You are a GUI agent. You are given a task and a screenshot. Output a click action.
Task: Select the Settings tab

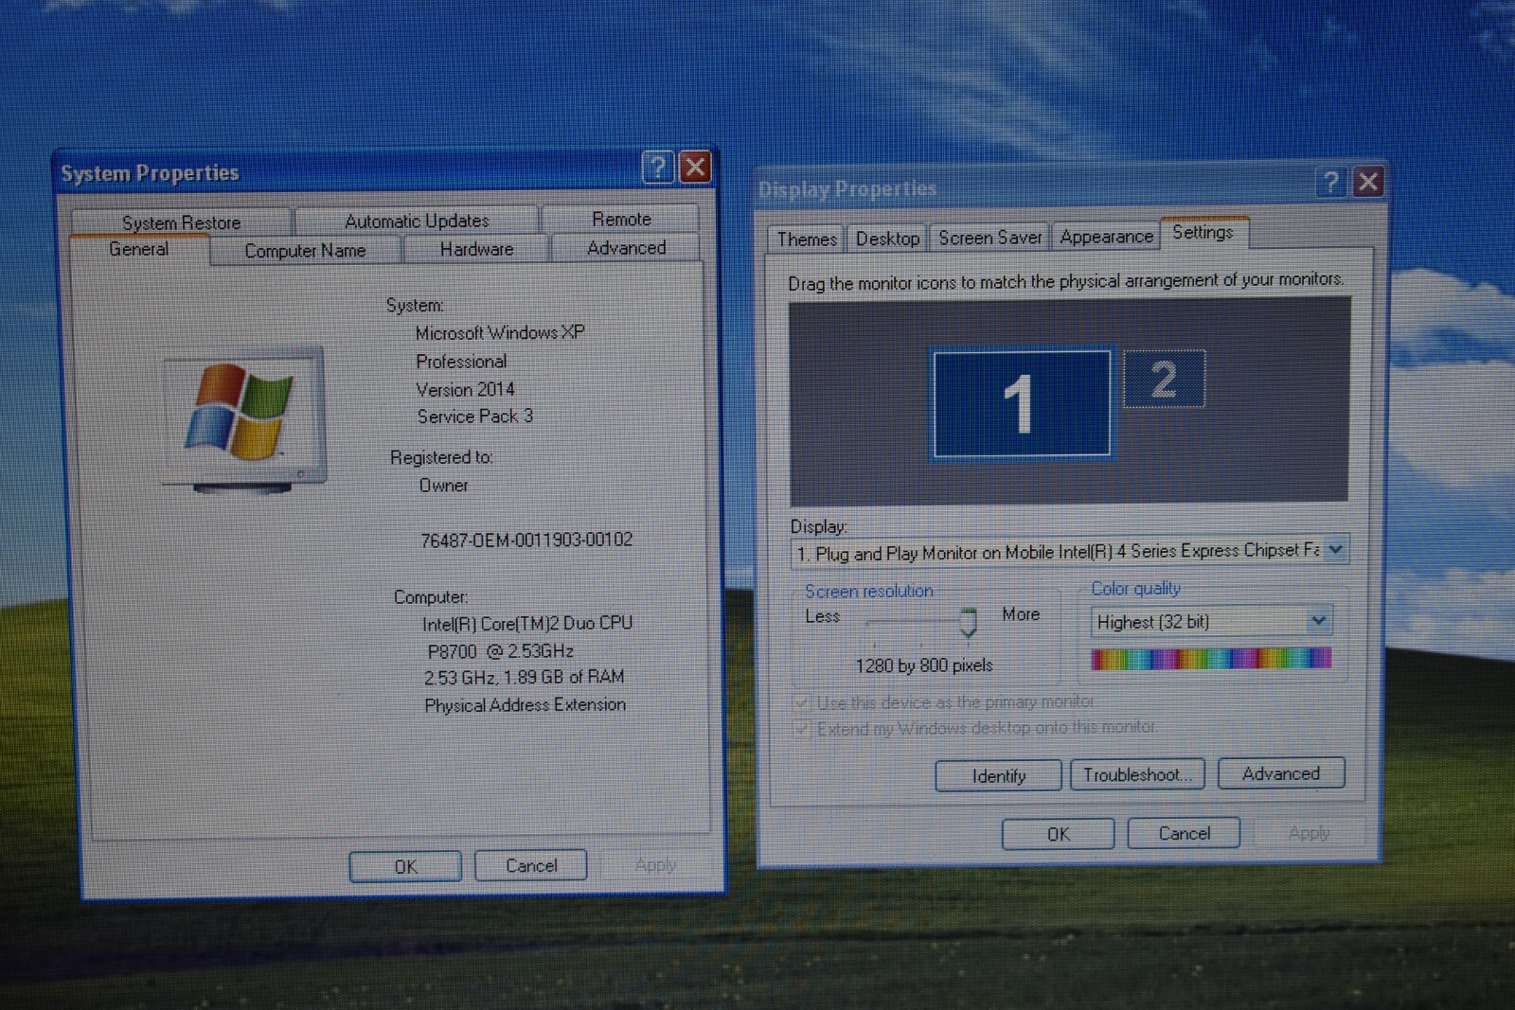click(x=1203, y=232)
